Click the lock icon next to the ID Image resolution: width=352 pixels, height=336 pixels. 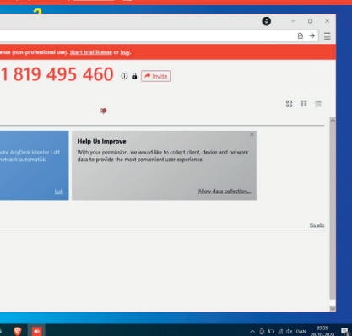(x=134, y=76)
